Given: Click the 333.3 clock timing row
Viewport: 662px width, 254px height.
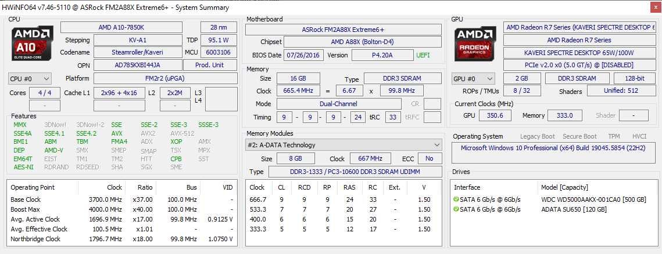Looking at the screenshot, I should pos(343,229).
